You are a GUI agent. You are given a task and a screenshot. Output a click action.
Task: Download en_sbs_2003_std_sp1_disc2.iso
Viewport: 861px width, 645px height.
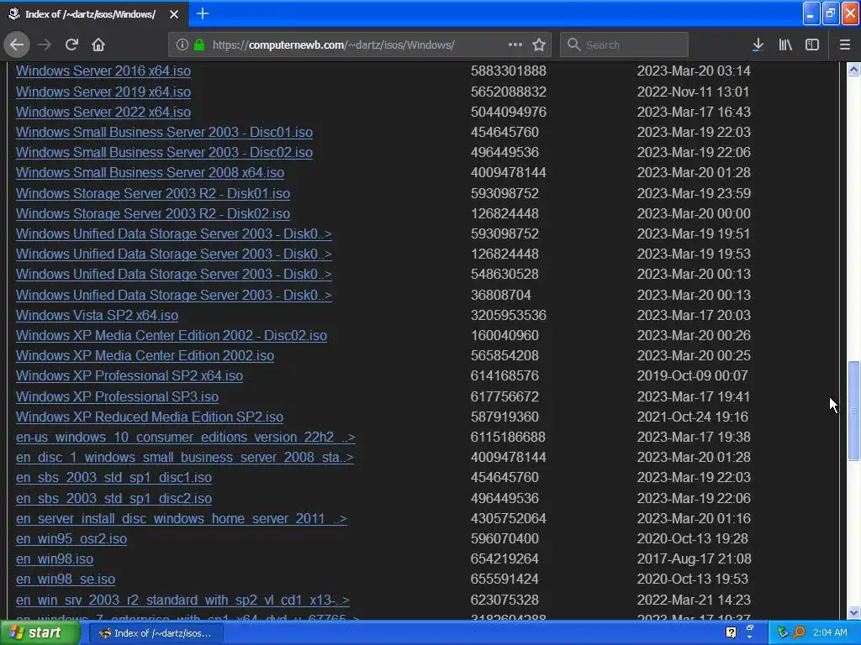[x=114, y=498]
